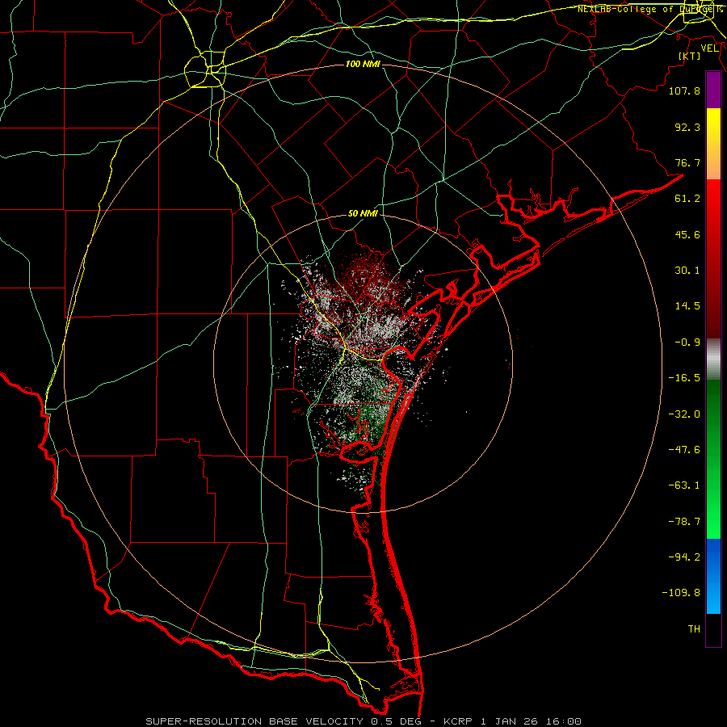This screenshot has height=727, width=727.
Task: Click the 45.6 velocity scale value
Action: click(x=687, y=234)
